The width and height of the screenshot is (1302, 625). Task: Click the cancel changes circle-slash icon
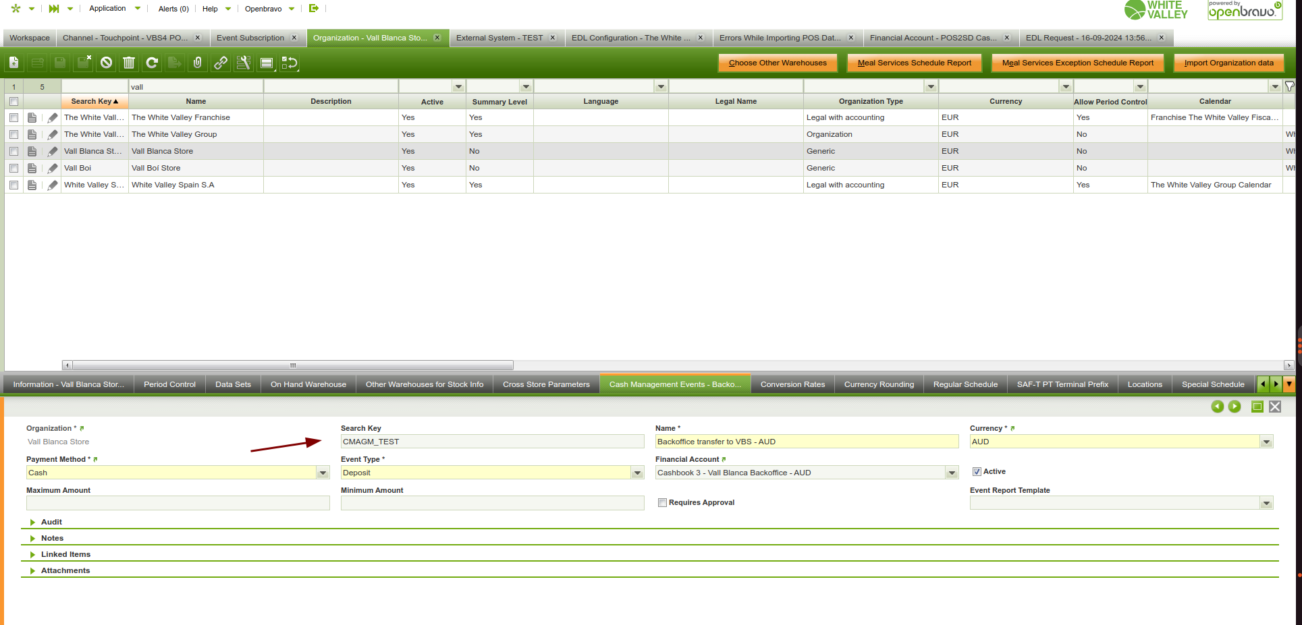(106, 63)
